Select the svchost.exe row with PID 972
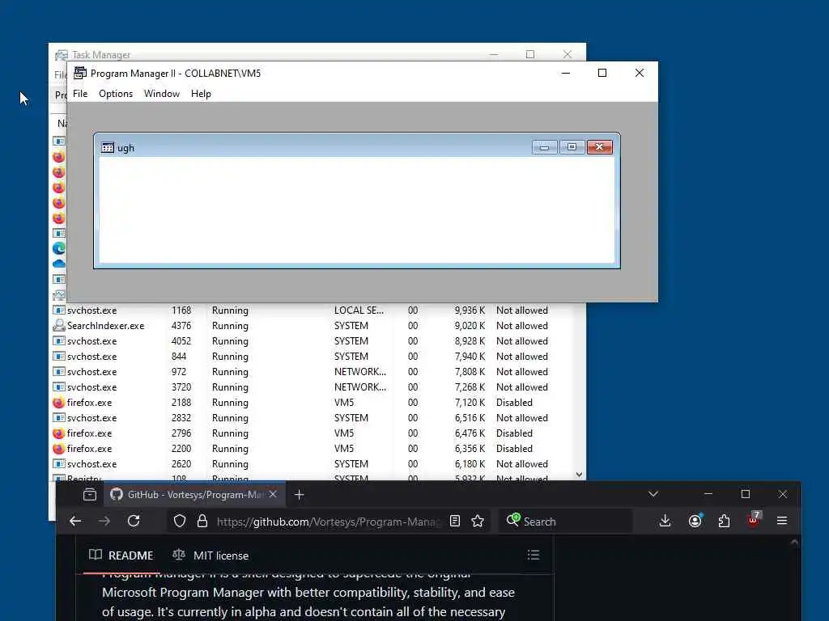 pyautogui.click(x=312, y=372)
